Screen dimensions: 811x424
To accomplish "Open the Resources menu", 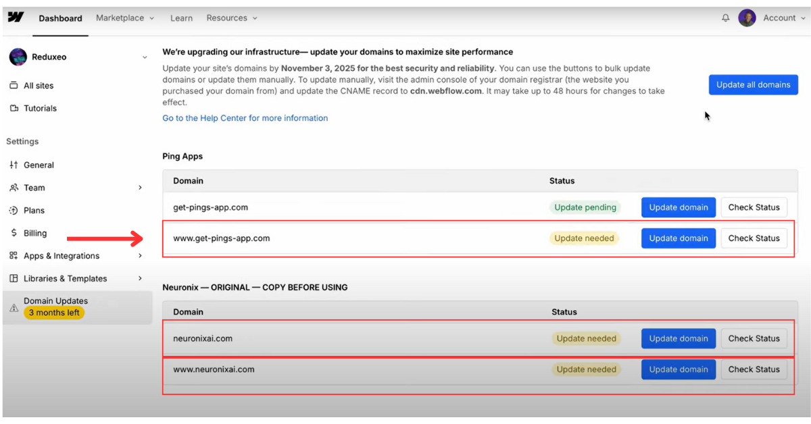I will 232,18.
